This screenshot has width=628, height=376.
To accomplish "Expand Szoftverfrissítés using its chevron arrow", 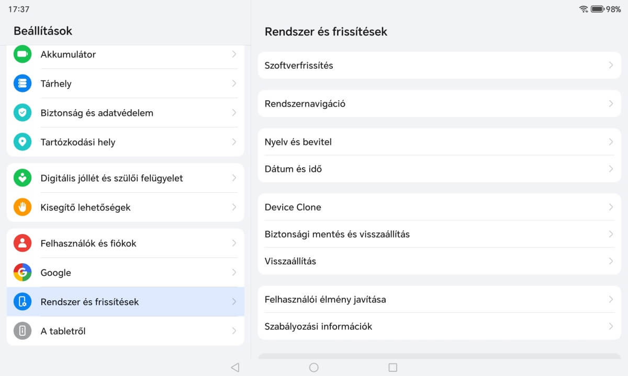I will click(x=611, y=65).
